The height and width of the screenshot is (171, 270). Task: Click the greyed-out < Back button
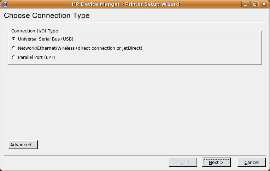tap(183, 163)
